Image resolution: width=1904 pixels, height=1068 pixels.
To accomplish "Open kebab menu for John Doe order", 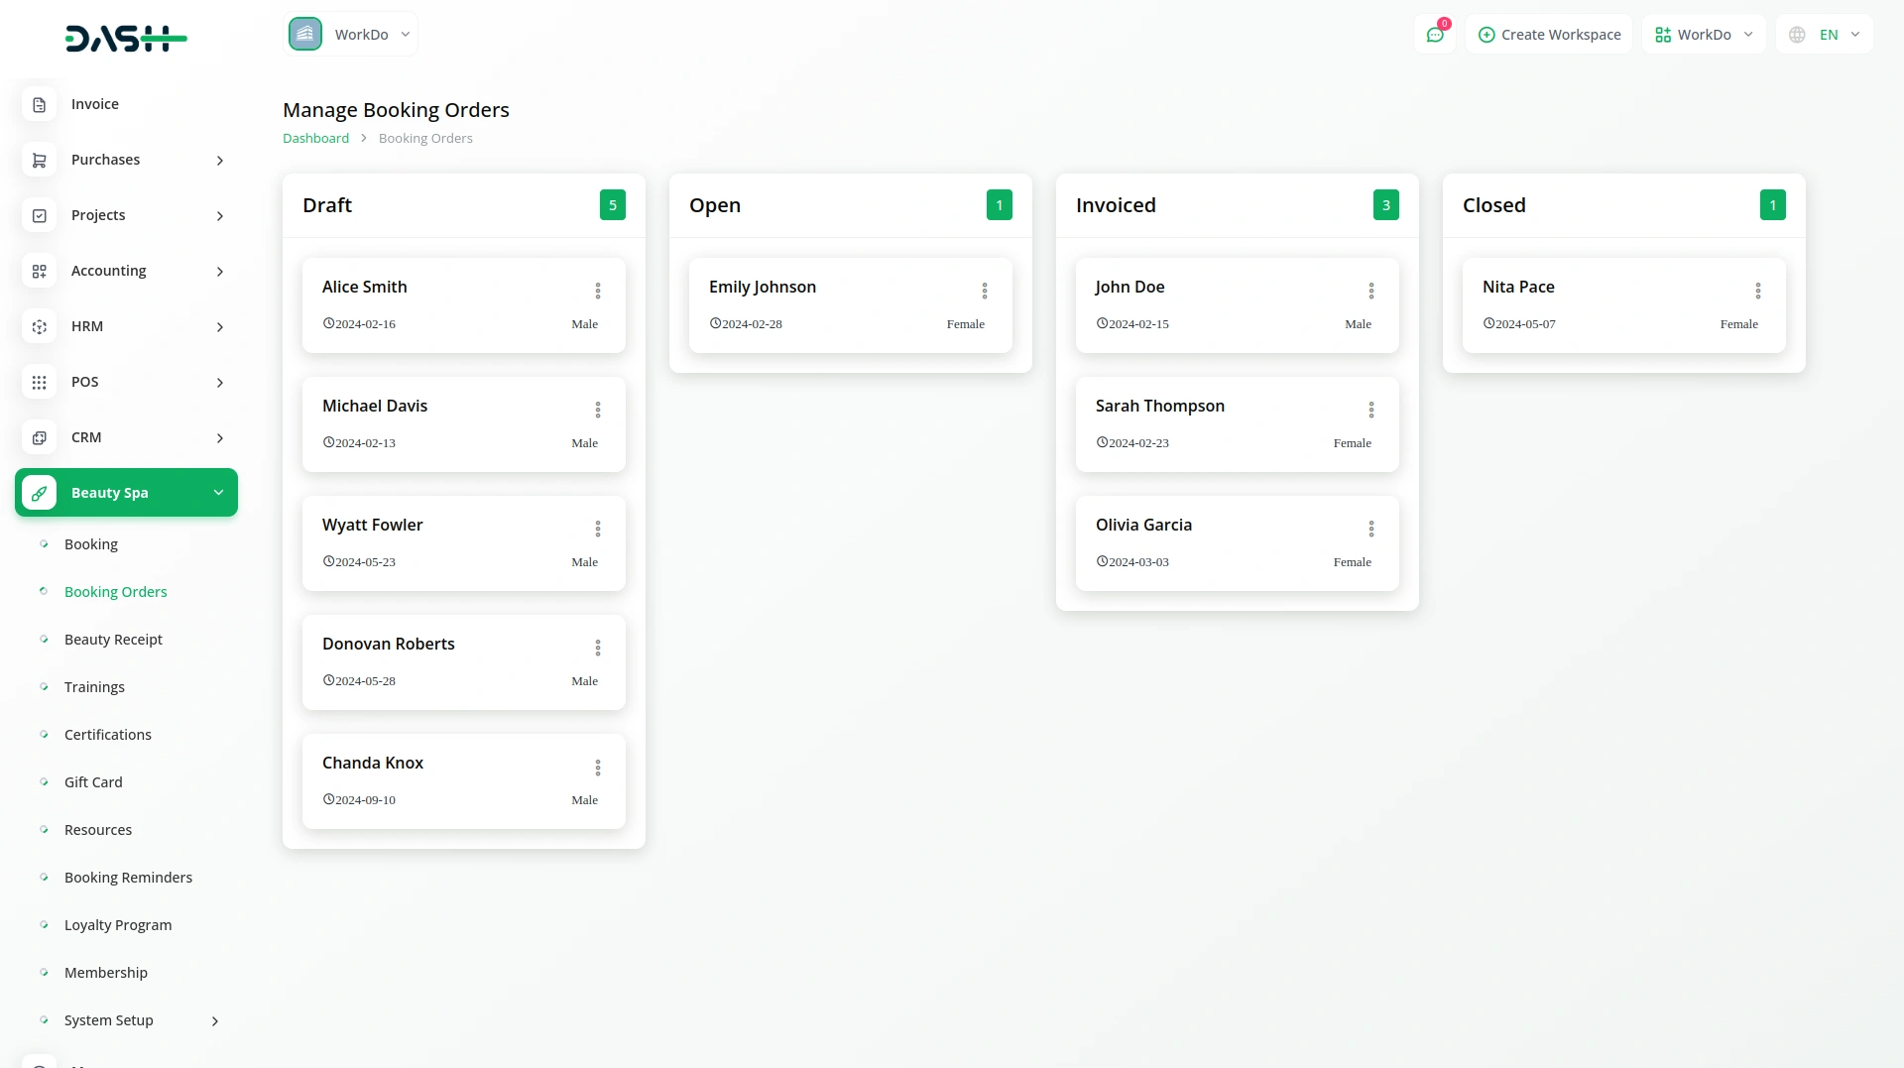I will 1370,291.
